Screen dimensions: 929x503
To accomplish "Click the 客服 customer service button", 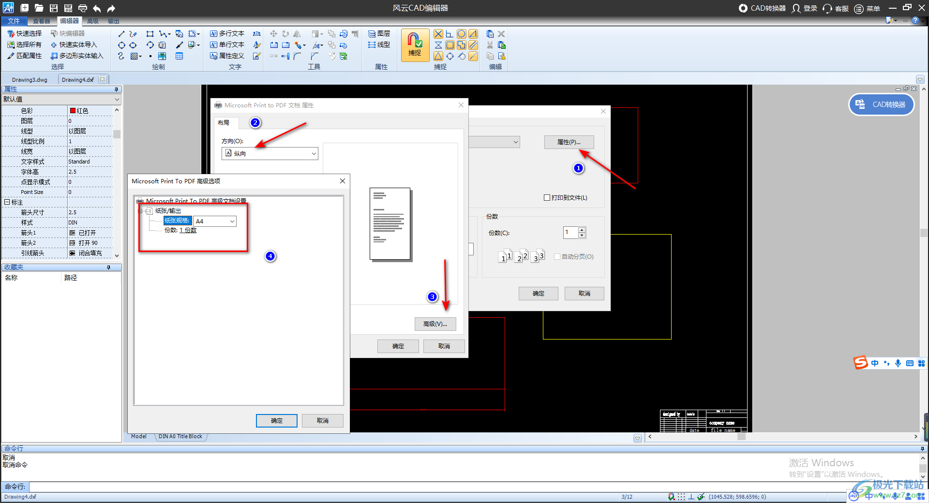I will click(x=836, y=8).
